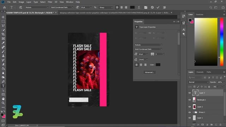
Task: Toggle Character and Paragraph panels
Action: tap(146, 7)
